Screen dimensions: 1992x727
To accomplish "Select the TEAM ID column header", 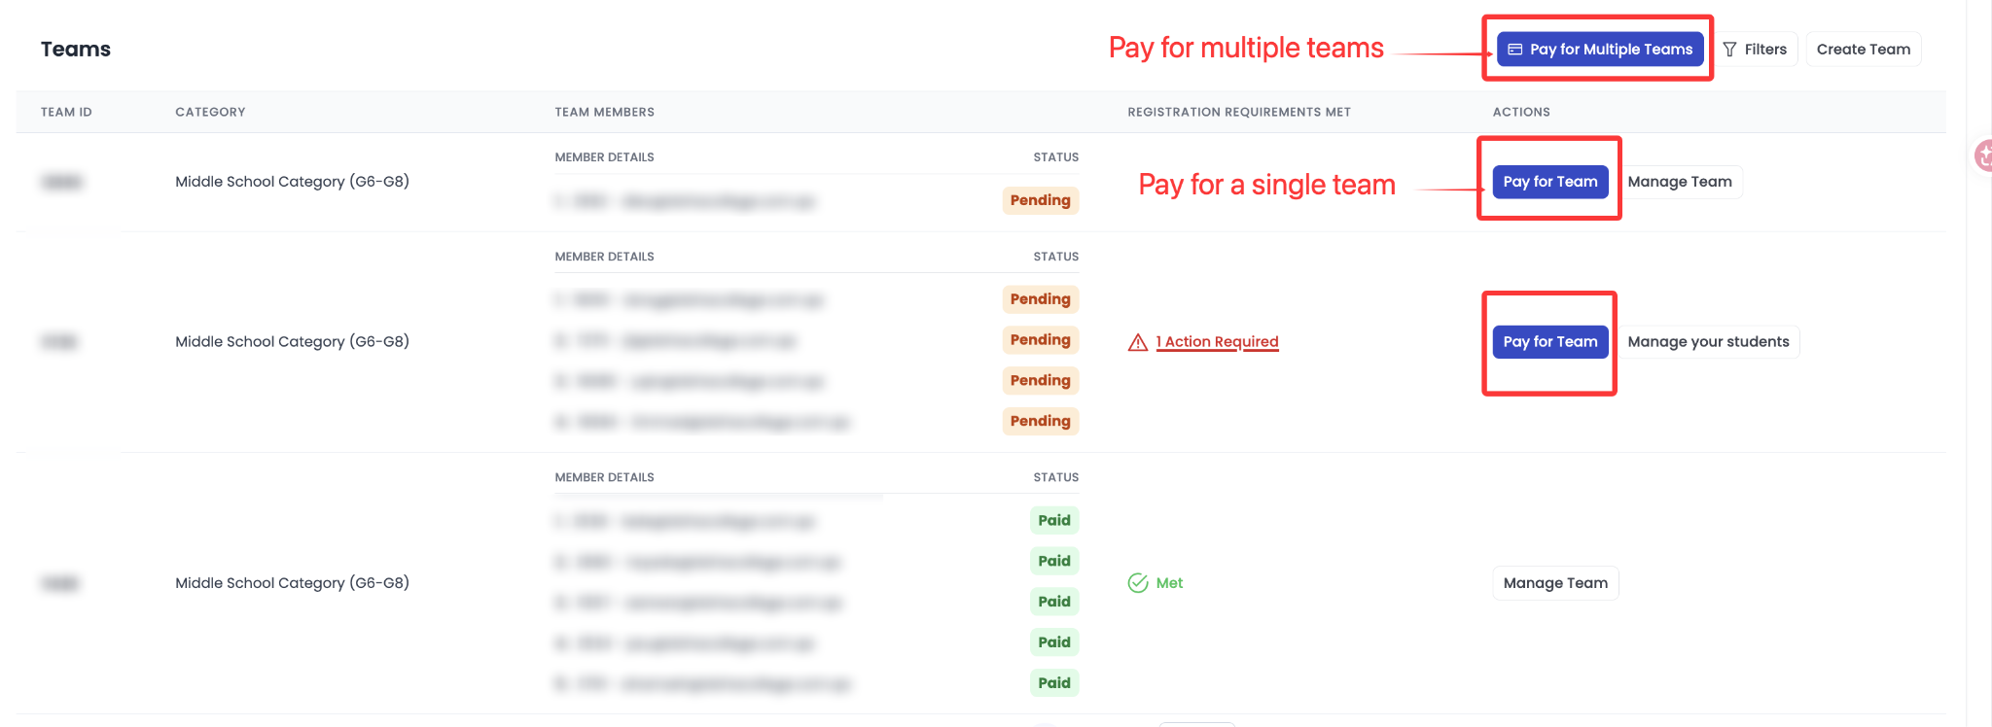I will pos(66,113).
